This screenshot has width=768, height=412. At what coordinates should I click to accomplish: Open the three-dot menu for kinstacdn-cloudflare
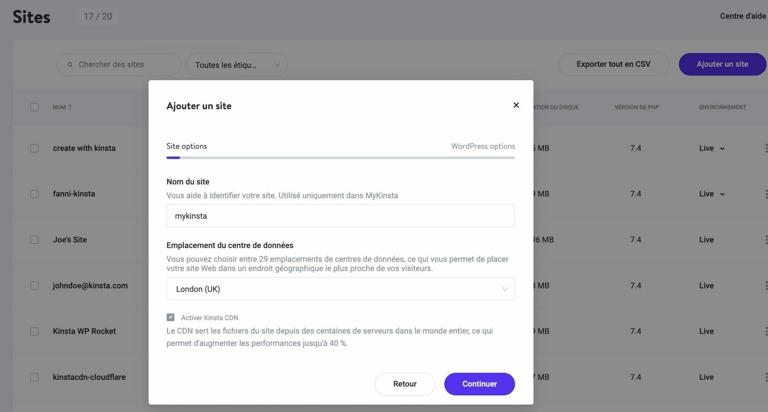(766, 377)
